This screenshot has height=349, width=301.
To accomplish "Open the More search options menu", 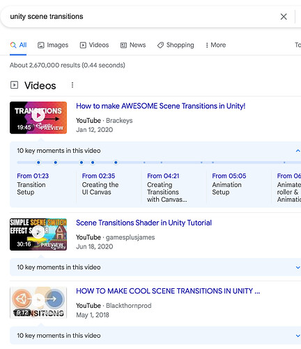I will (x=215, y=45).
